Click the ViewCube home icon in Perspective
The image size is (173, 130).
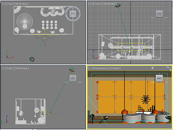pos(153,68)
